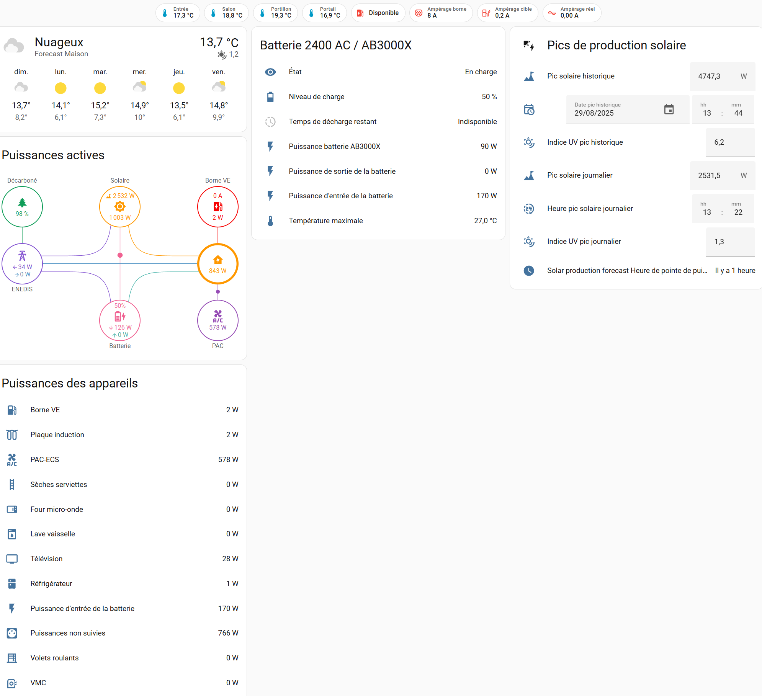Click the Solaire sun circle in power flow
762x696 pixels.
(x=120, y=207)
